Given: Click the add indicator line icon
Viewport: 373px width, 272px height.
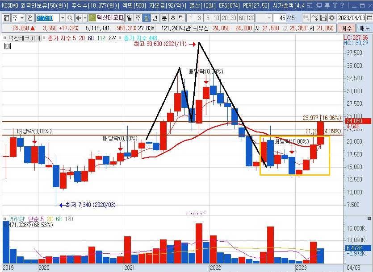Looking at the screenshot, I should pyautogui.click(x=315, y=18).
